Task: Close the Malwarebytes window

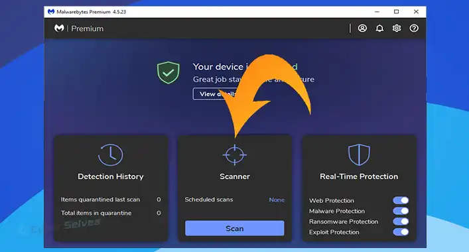Action: tap(416, 12)
